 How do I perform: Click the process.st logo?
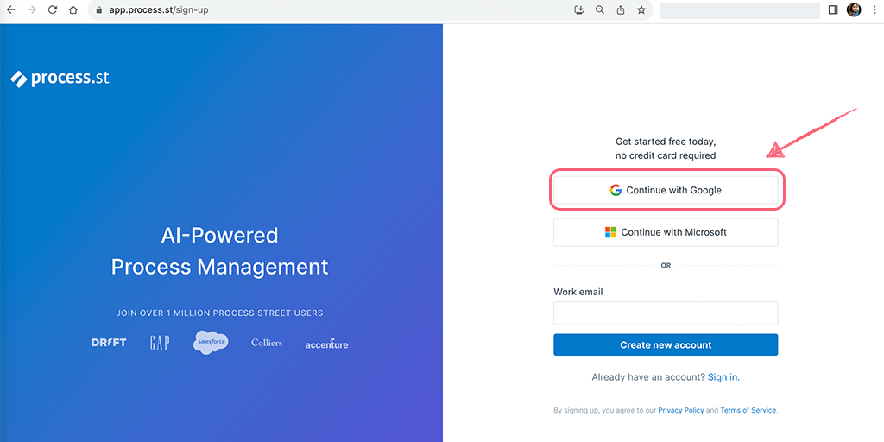tap(60, 79)
